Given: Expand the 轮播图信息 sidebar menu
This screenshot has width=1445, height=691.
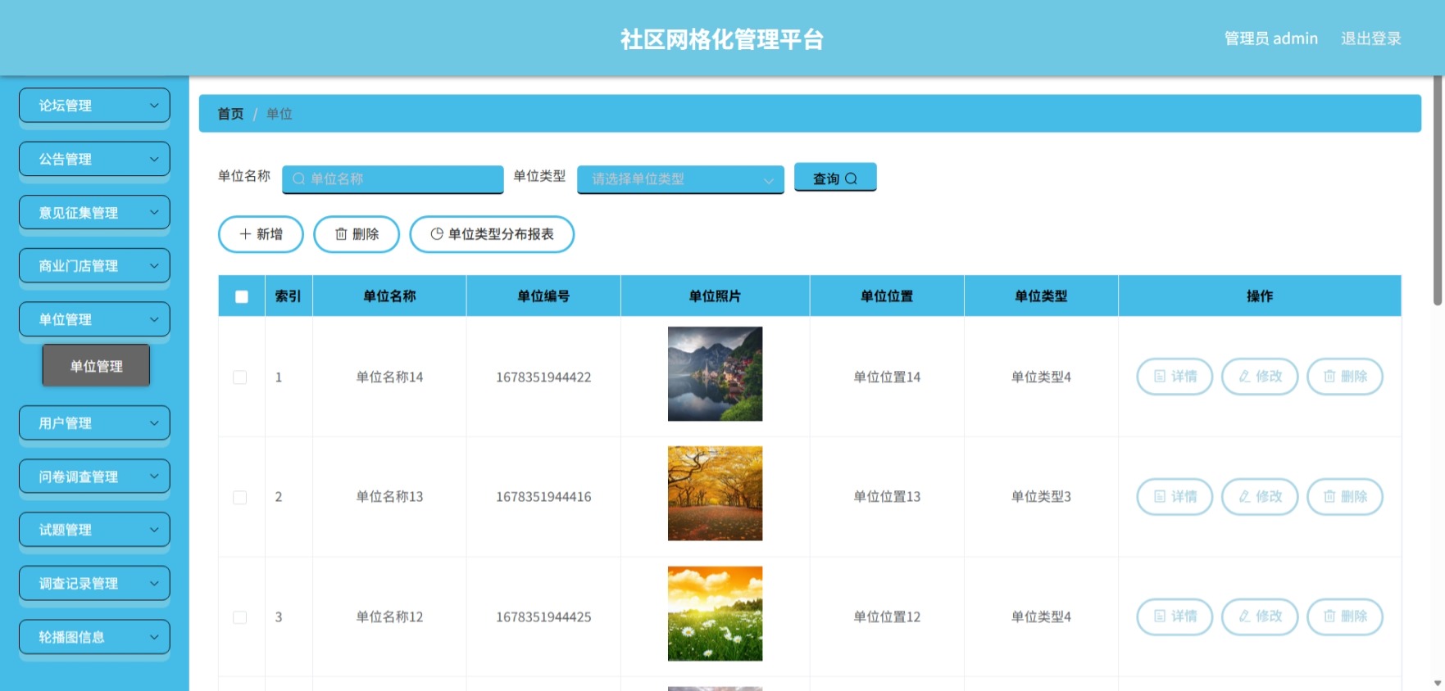Looking at the screenshot, I should (94, 637).
